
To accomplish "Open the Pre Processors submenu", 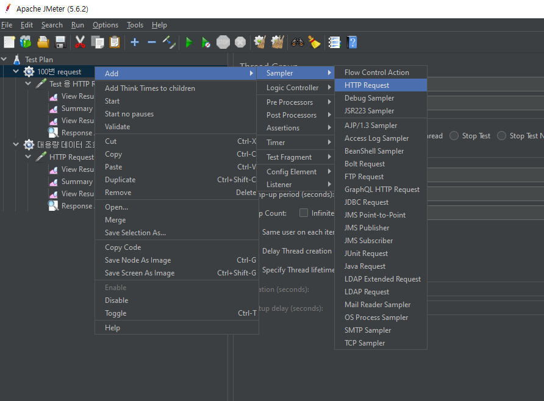I will 295,102.
